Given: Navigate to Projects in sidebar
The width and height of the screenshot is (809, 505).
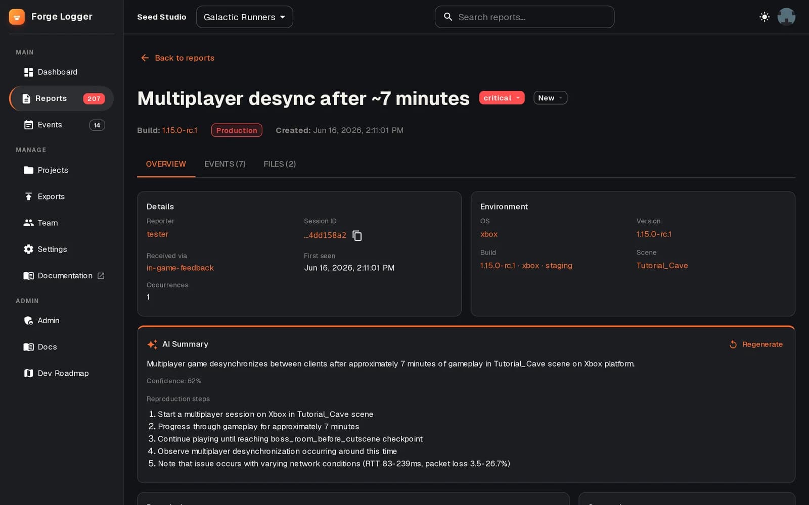Looking at the screenshot, I should 61,170.
